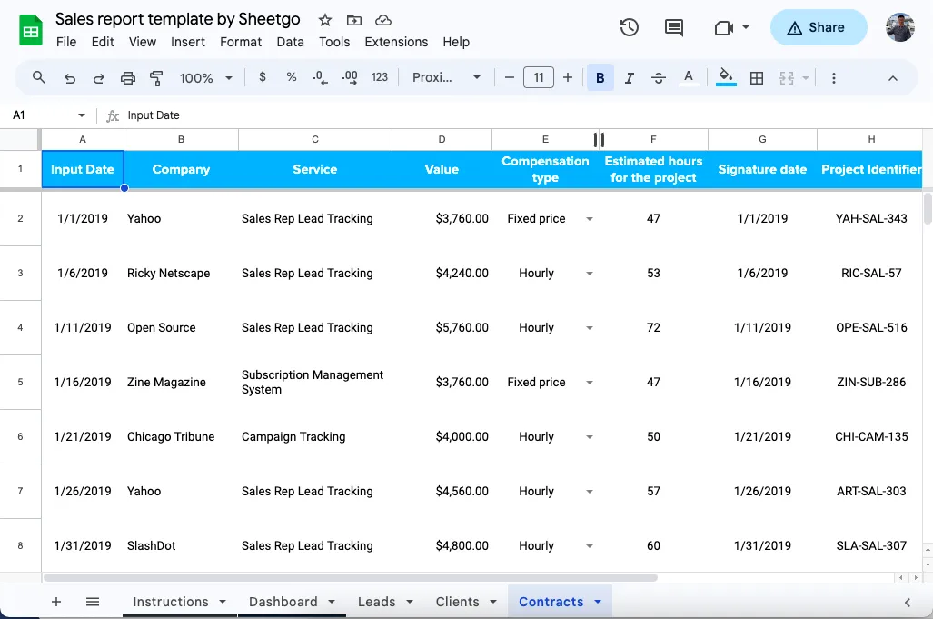Format as currency dollar icon

(263, 77)
